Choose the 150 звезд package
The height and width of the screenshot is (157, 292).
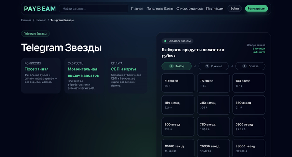pos(178,105)
